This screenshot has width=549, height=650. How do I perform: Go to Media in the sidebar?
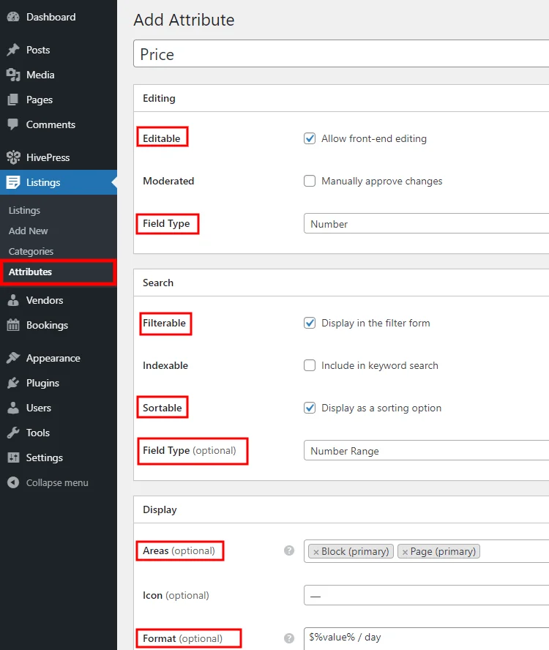click(x=40, y=75)
